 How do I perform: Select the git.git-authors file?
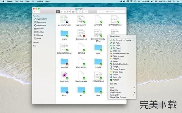(x=81, y=61)
